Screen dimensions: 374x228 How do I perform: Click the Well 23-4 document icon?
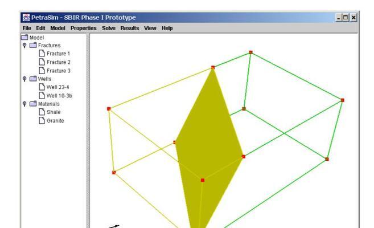coord(42,87)
